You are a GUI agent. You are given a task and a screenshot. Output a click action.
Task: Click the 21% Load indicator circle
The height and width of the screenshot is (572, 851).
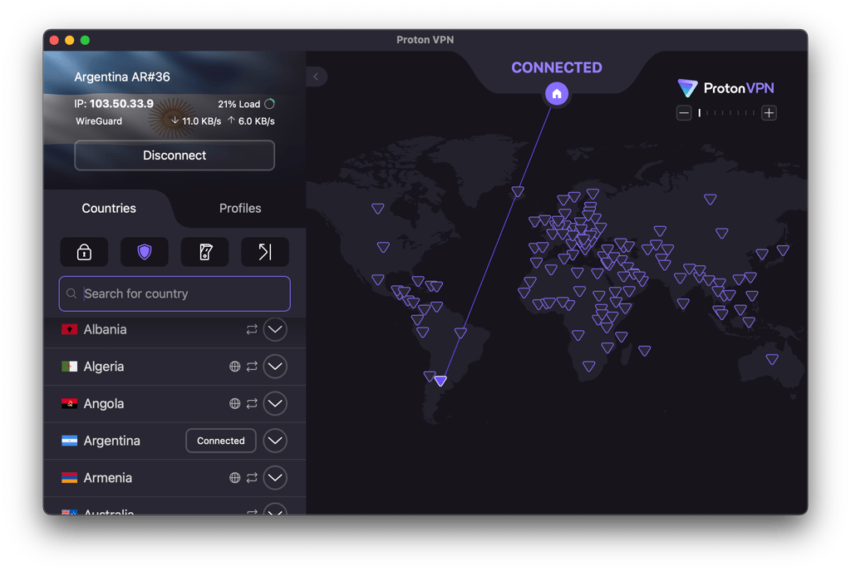pyautogui.click(x=270, y=104)
